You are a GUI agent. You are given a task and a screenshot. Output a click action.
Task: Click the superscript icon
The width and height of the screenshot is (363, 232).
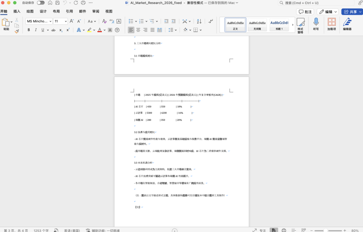[x=68, y=30]
